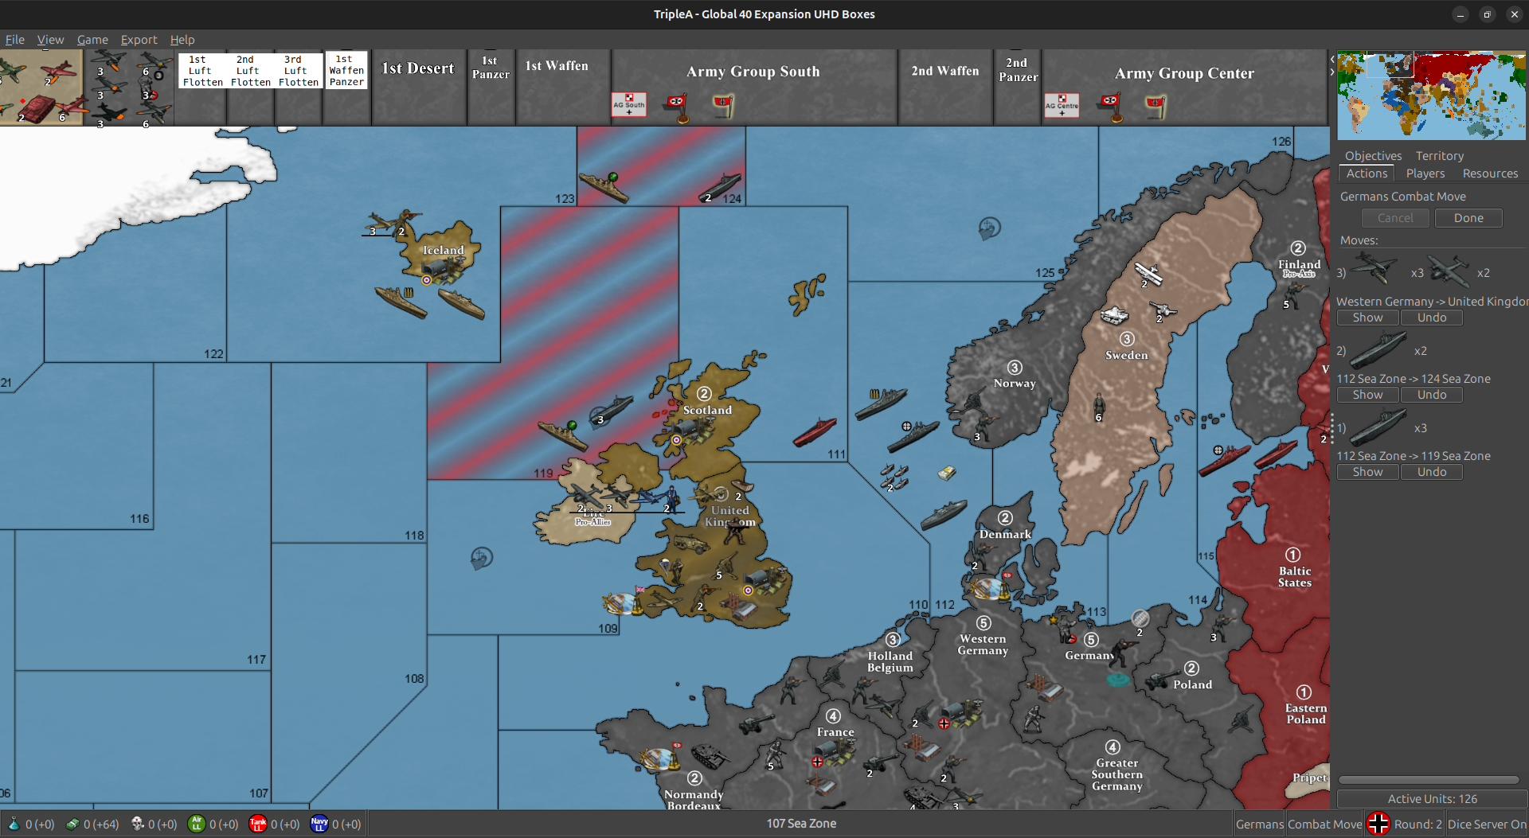Click the German cross flag beside Round: 2

(1379, 824)
